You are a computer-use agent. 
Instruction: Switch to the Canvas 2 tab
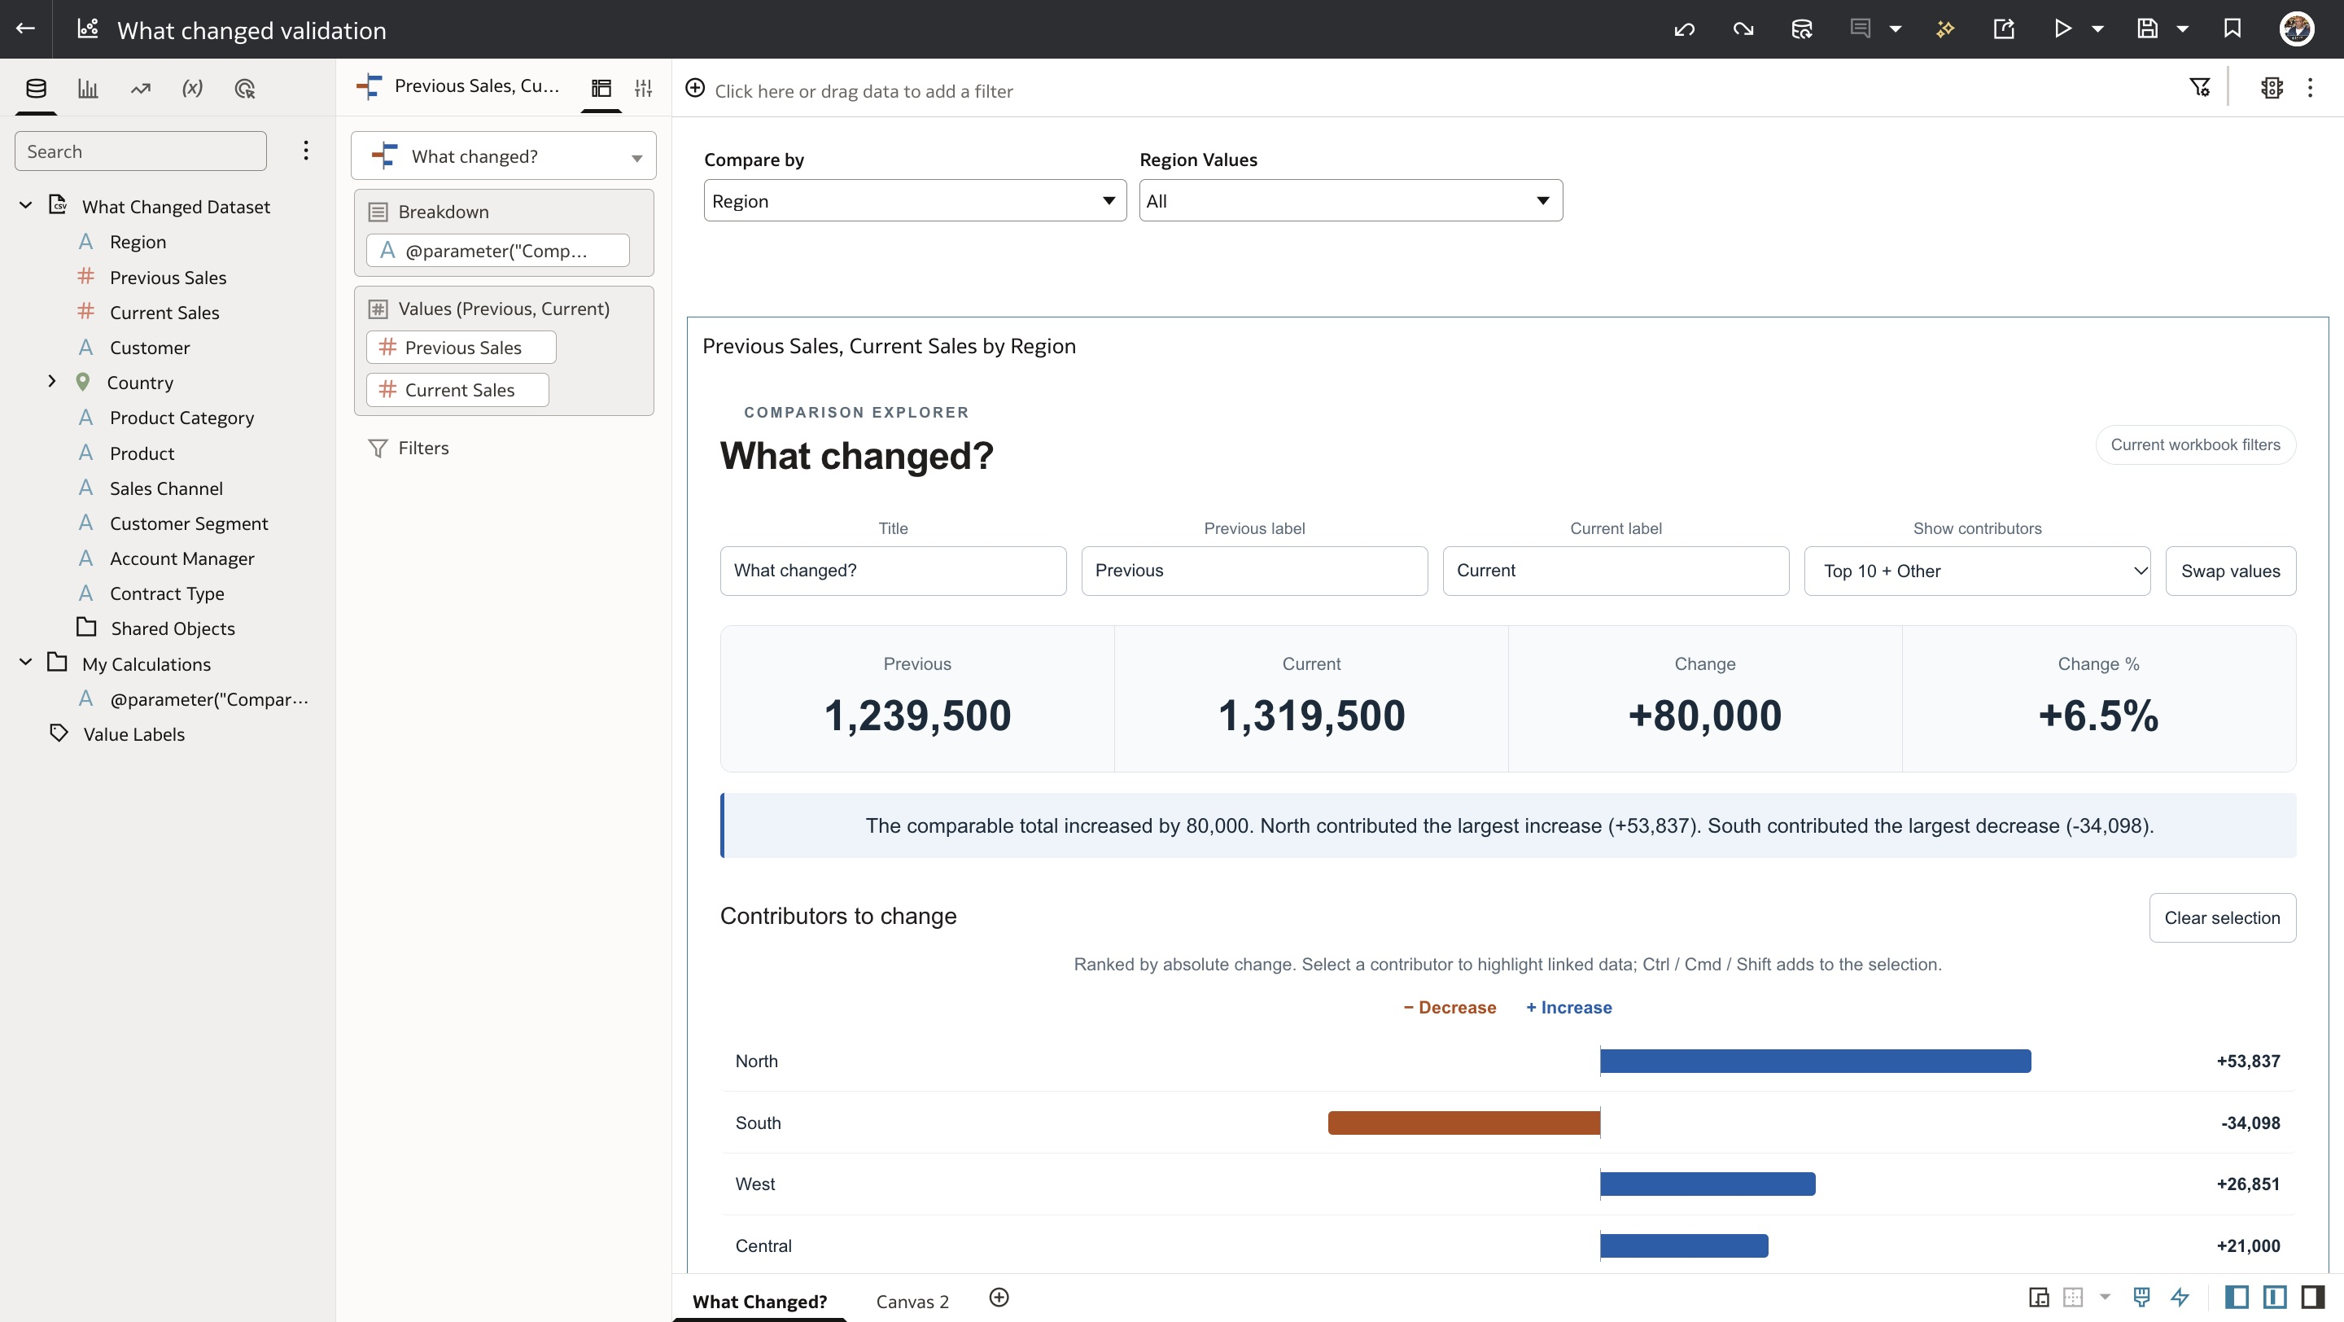(912, 1301)
